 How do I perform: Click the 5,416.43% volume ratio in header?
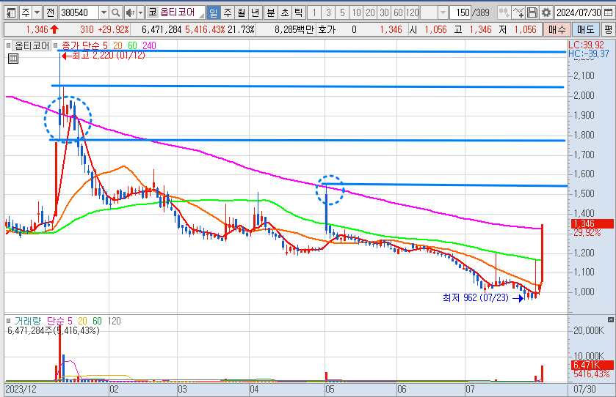(x=205, y=29)
